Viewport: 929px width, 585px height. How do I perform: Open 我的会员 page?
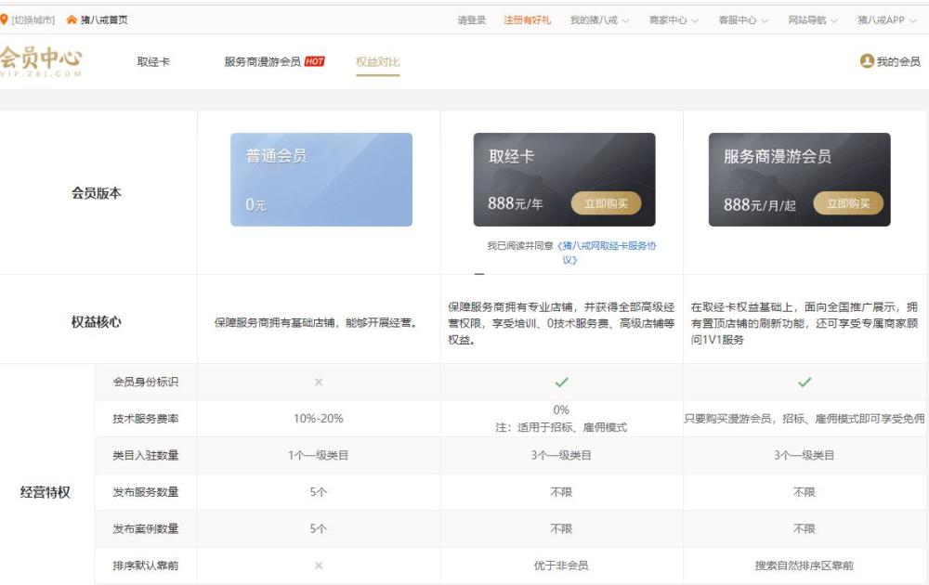(x=898, y=61)
